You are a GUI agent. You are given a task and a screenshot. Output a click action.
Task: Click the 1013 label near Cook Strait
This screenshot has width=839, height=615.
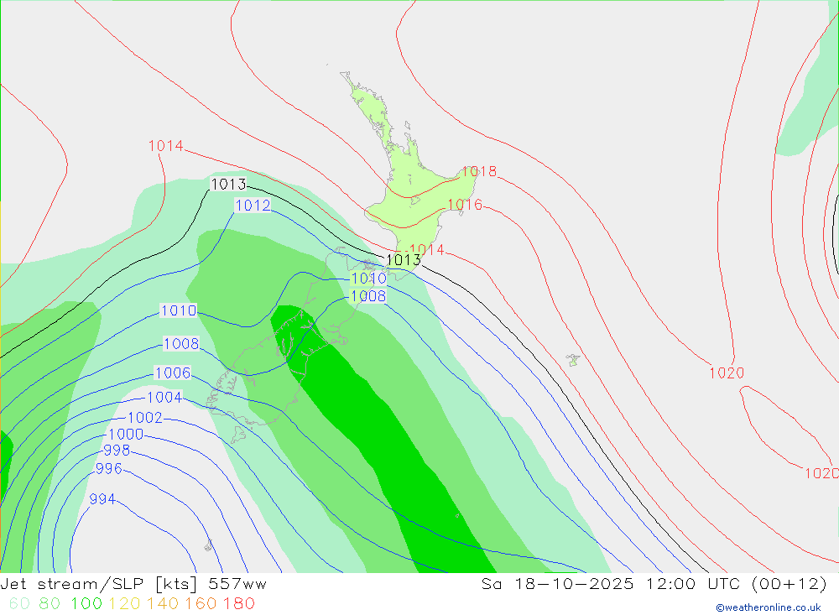coord(404,260)
